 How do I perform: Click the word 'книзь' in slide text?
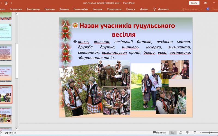[83, 42]
